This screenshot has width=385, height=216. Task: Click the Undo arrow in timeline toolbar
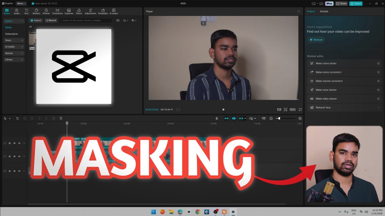[17, 118]
